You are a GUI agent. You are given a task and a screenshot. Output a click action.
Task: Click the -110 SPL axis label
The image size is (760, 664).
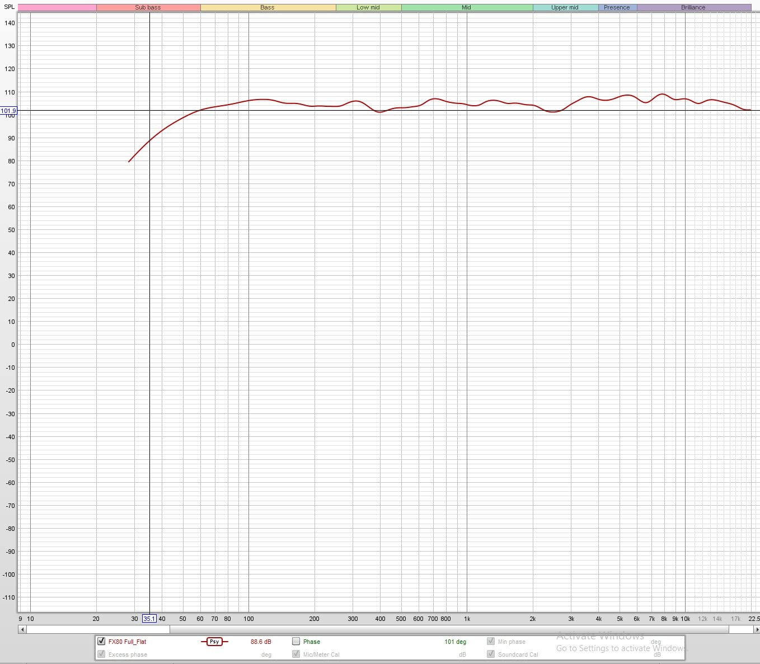8,597
